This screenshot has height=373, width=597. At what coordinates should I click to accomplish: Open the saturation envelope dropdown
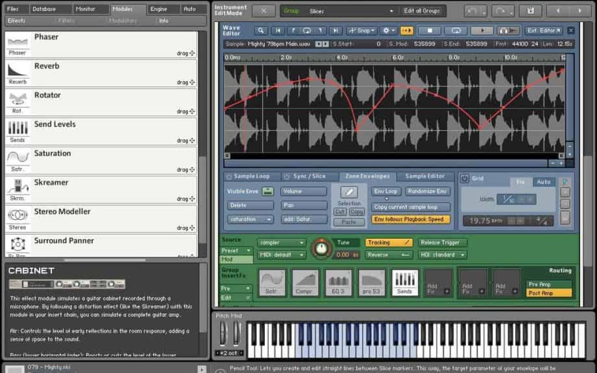pos(250,219)
